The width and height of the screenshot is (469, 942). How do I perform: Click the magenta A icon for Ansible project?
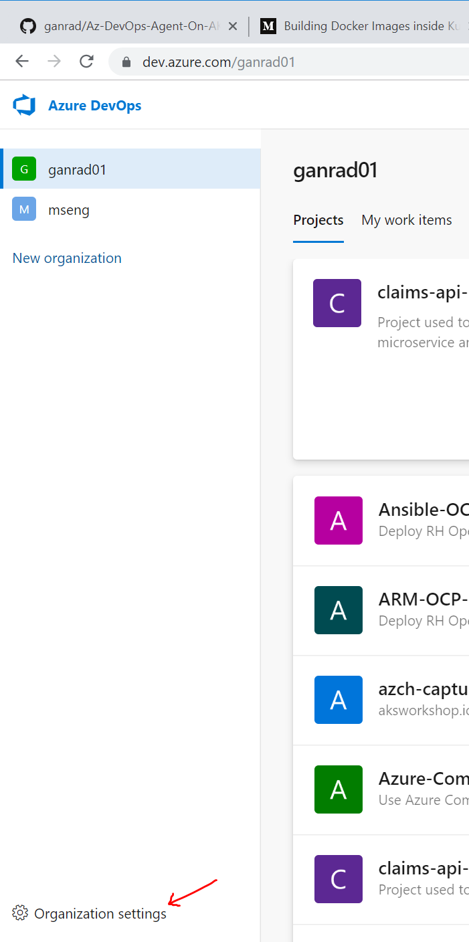point(339,521)
